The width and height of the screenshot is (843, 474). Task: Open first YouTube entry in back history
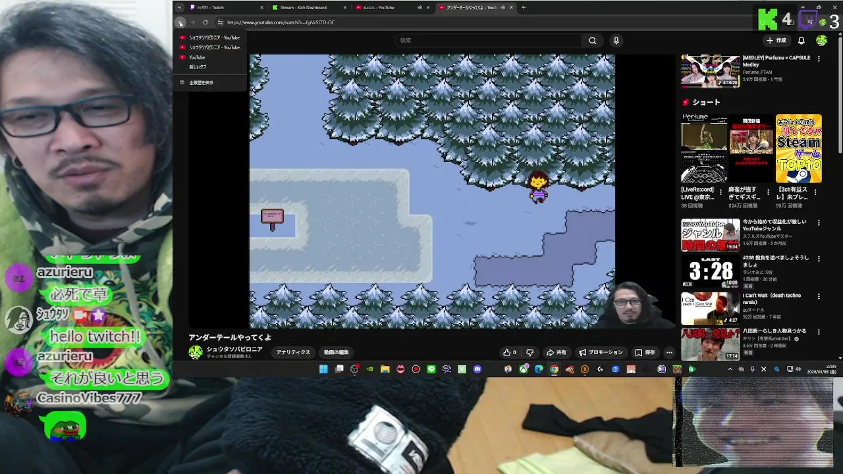(210, 38)
